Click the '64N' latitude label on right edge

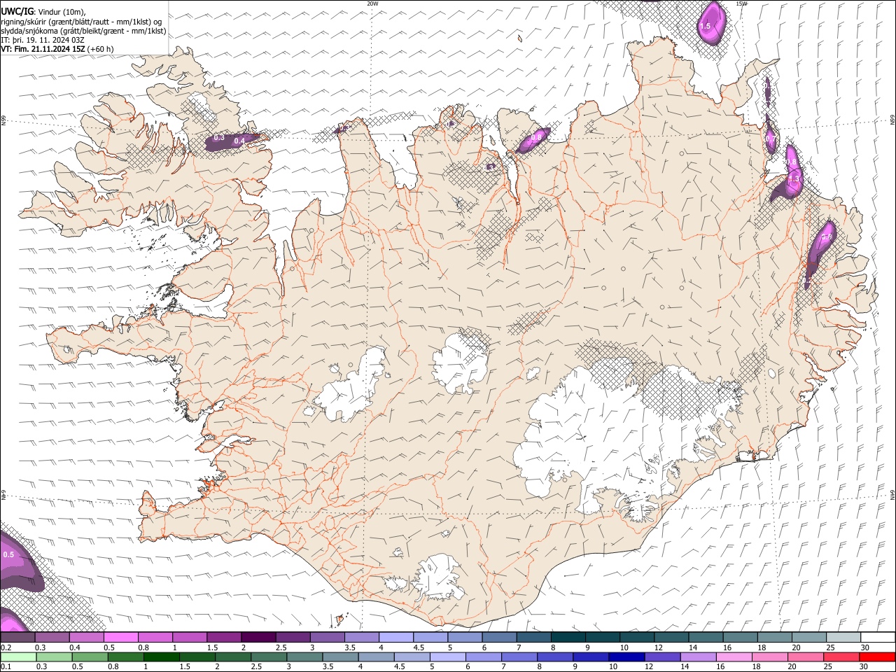click(892, 494)
